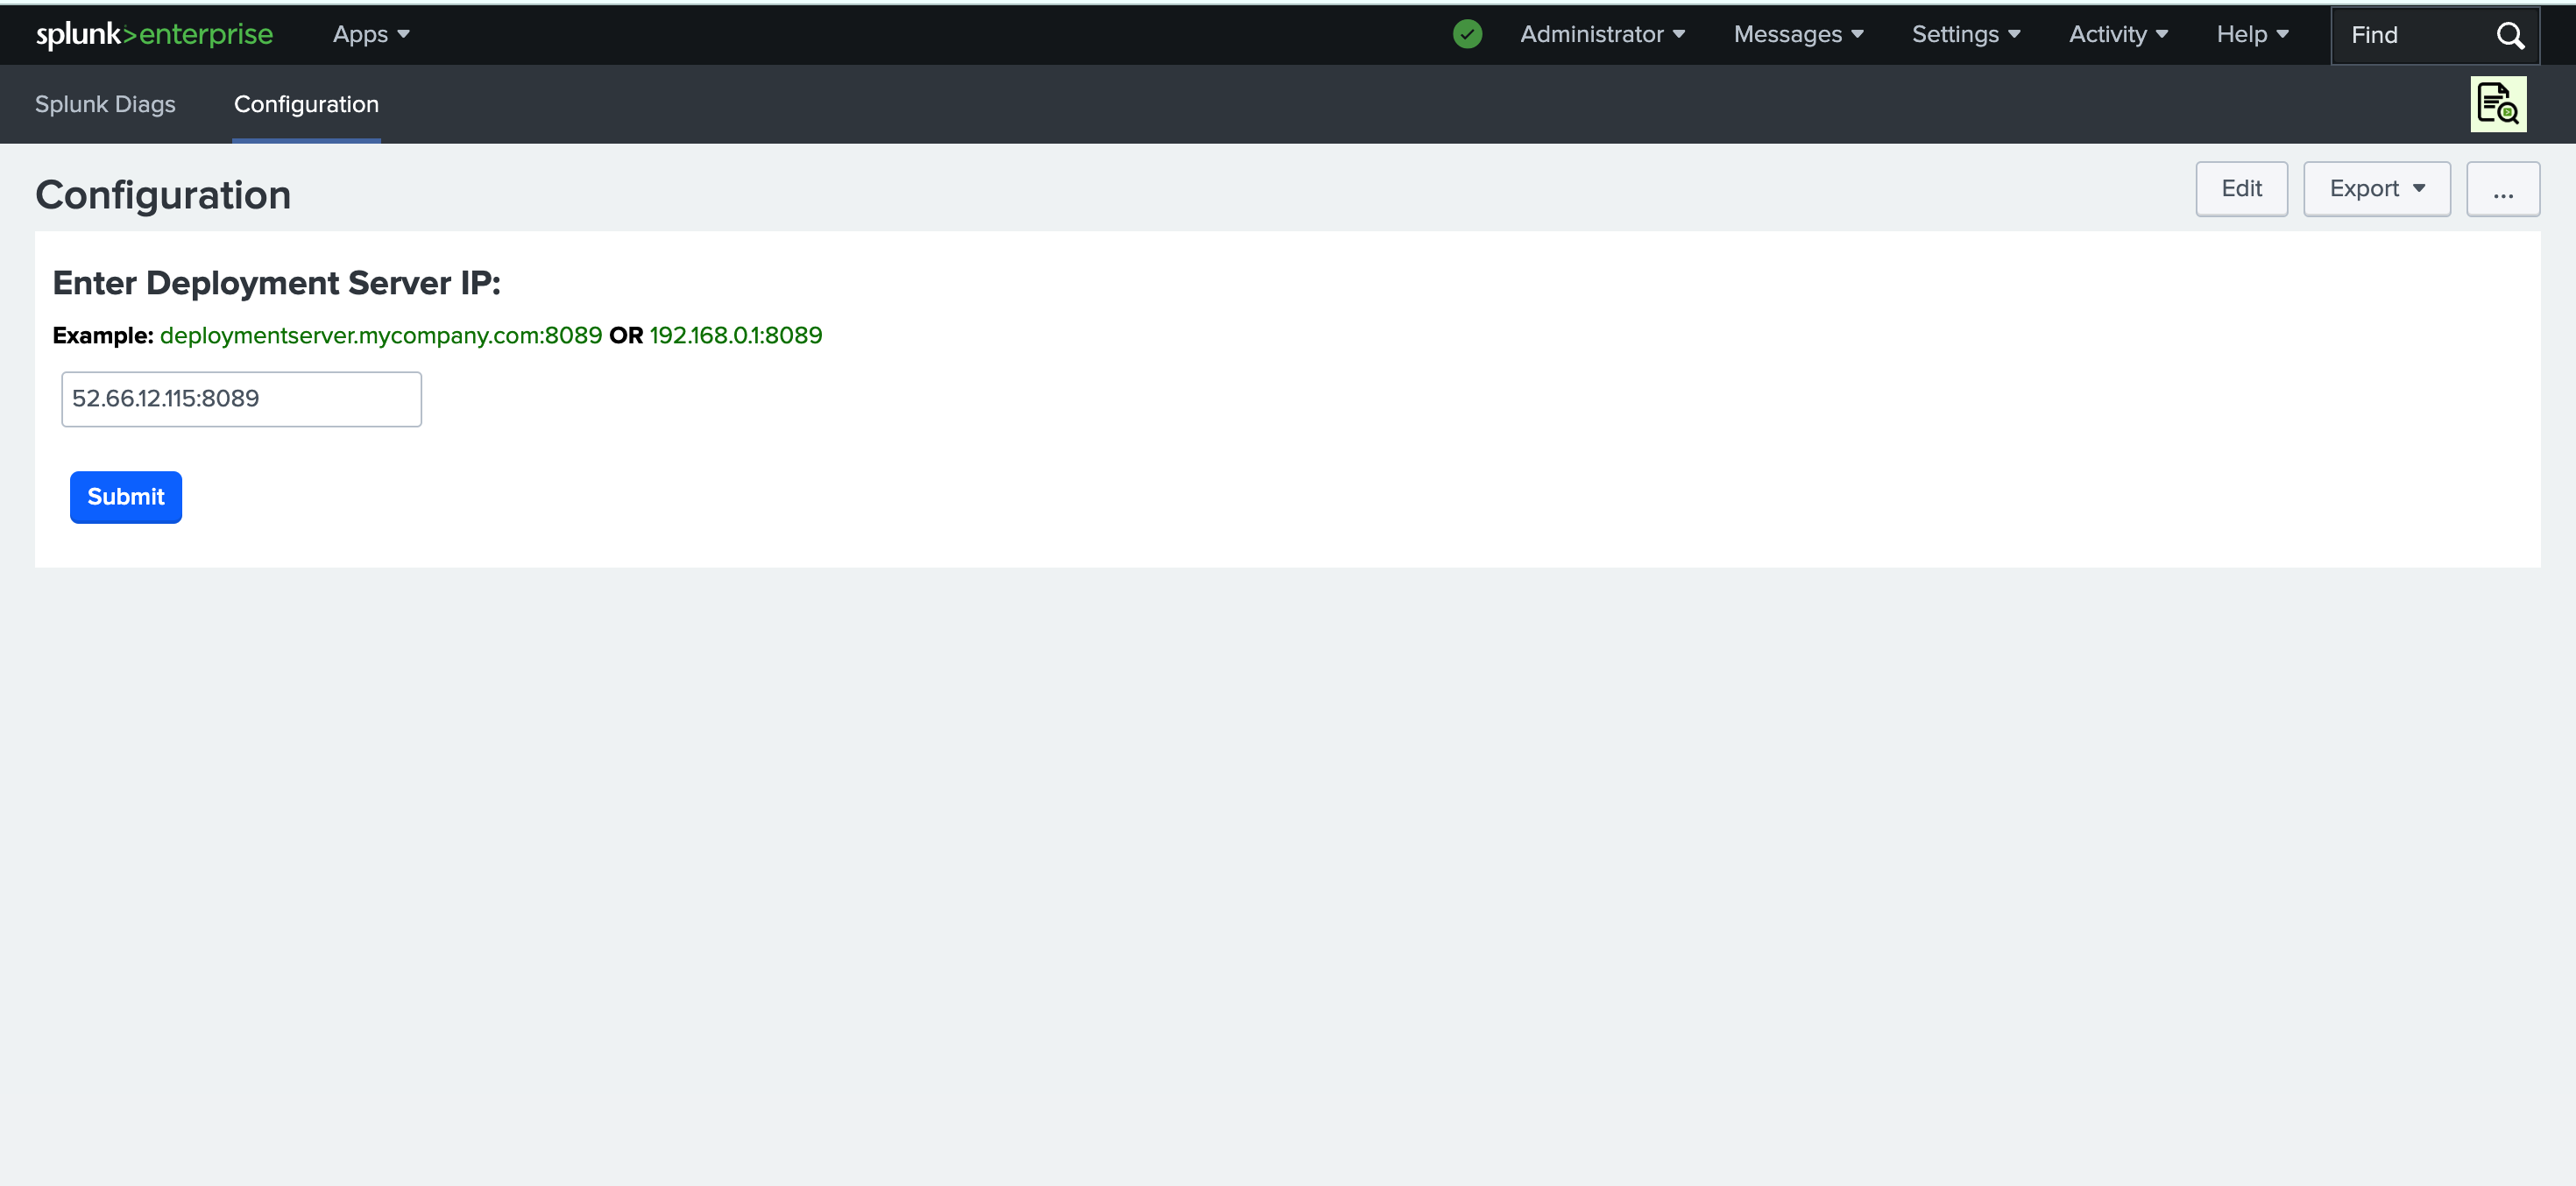
Task: Click the magnifier search icon in Find box
Action: tap(2510, 36)
